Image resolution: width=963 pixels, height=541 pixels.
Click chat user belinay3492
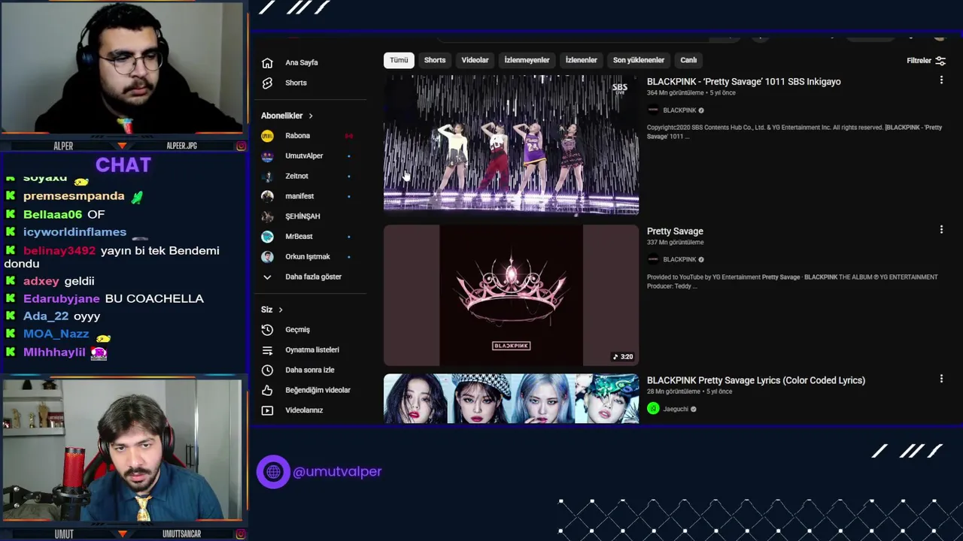click(59, 251)
